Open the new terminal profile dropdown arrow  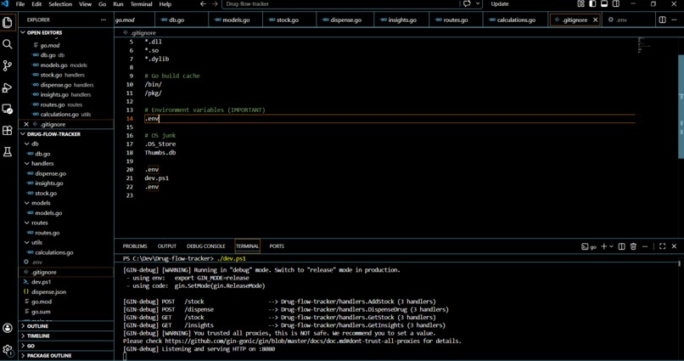611,246
